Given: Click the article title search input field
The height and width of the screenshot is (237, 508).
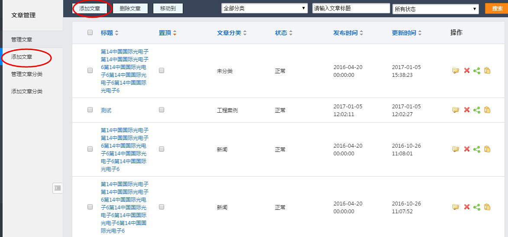Looking at the screenshot, I should (351, 8).
